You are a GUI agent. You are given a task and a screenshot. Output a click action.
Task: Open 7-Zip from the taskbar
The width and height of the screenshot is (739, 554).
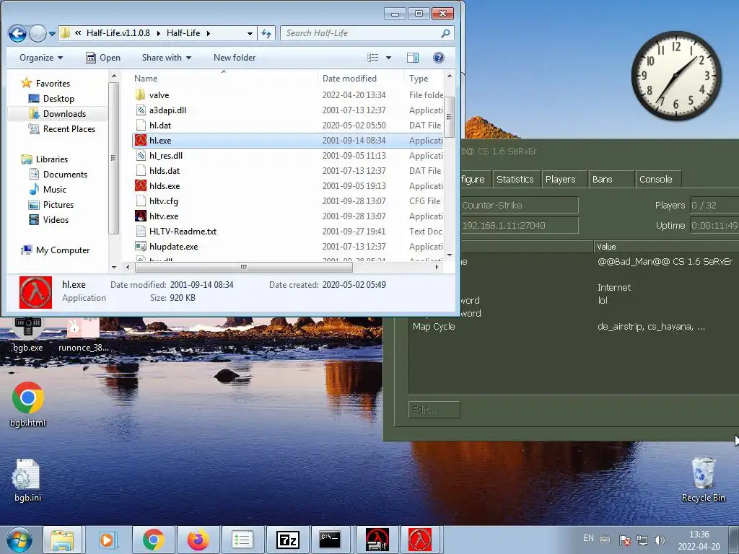287,540
